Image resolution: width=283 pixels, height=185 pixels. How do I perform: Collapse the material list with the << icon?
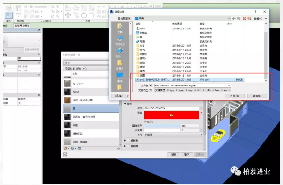tap(118, 149)
